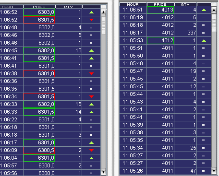Screen dimensions: 219x176
Task: Click the green up arrow in the 6303,0 row
Action: [x=91, y=12]
